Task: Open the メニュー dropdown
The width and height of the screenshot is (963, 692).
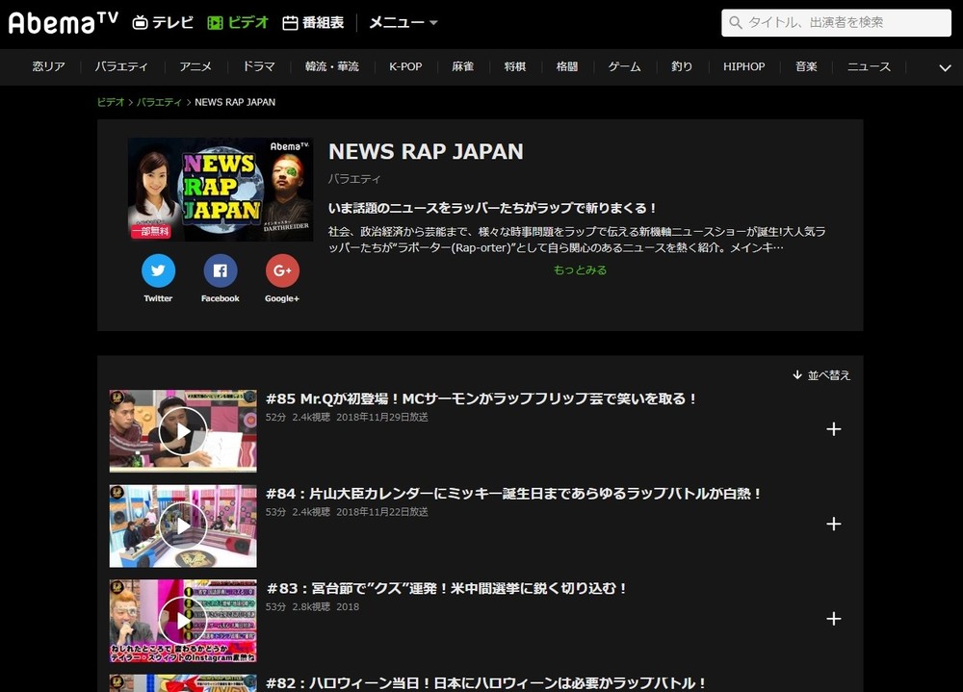Action: pos(399,21)
